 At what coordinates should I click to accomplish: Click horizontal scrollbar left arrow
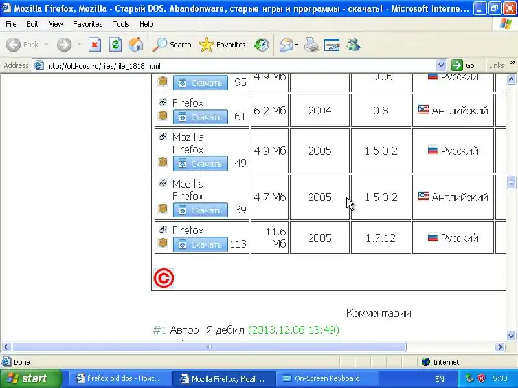pos(6,347)
